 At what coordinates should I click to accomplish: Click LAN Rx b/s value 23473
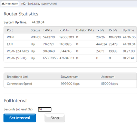[x=113, y=44]
